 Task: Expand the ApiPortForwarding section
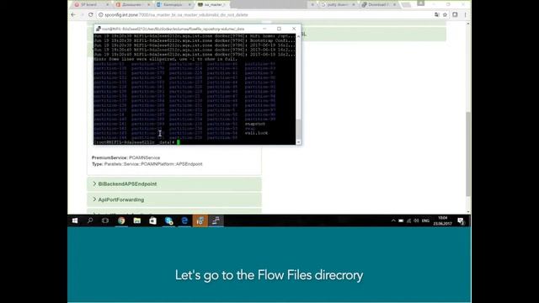[x=174, y=199]
